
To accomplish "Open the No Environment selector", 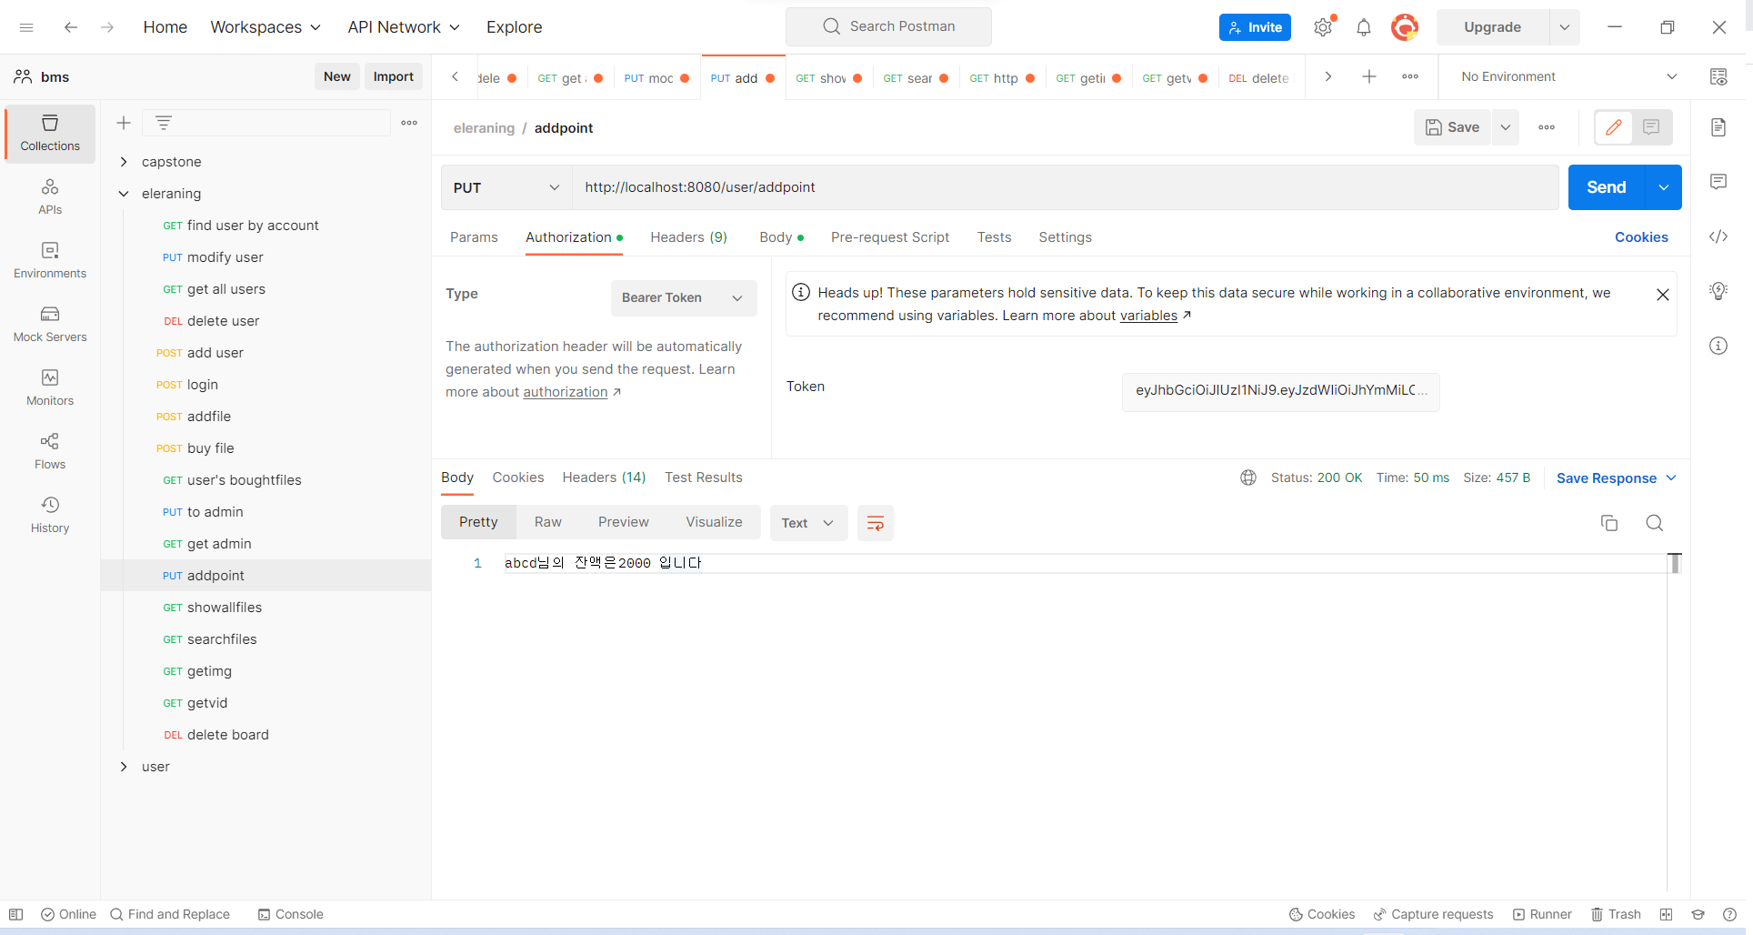I will tap(1564, 76).
